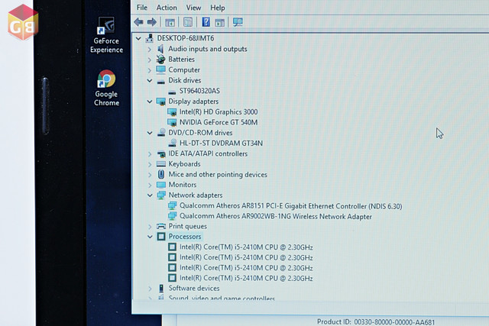Viewport: 489px width, 326px height.
Task: Click the Audio inputs and outputs speaker icon
Action: 160,49
